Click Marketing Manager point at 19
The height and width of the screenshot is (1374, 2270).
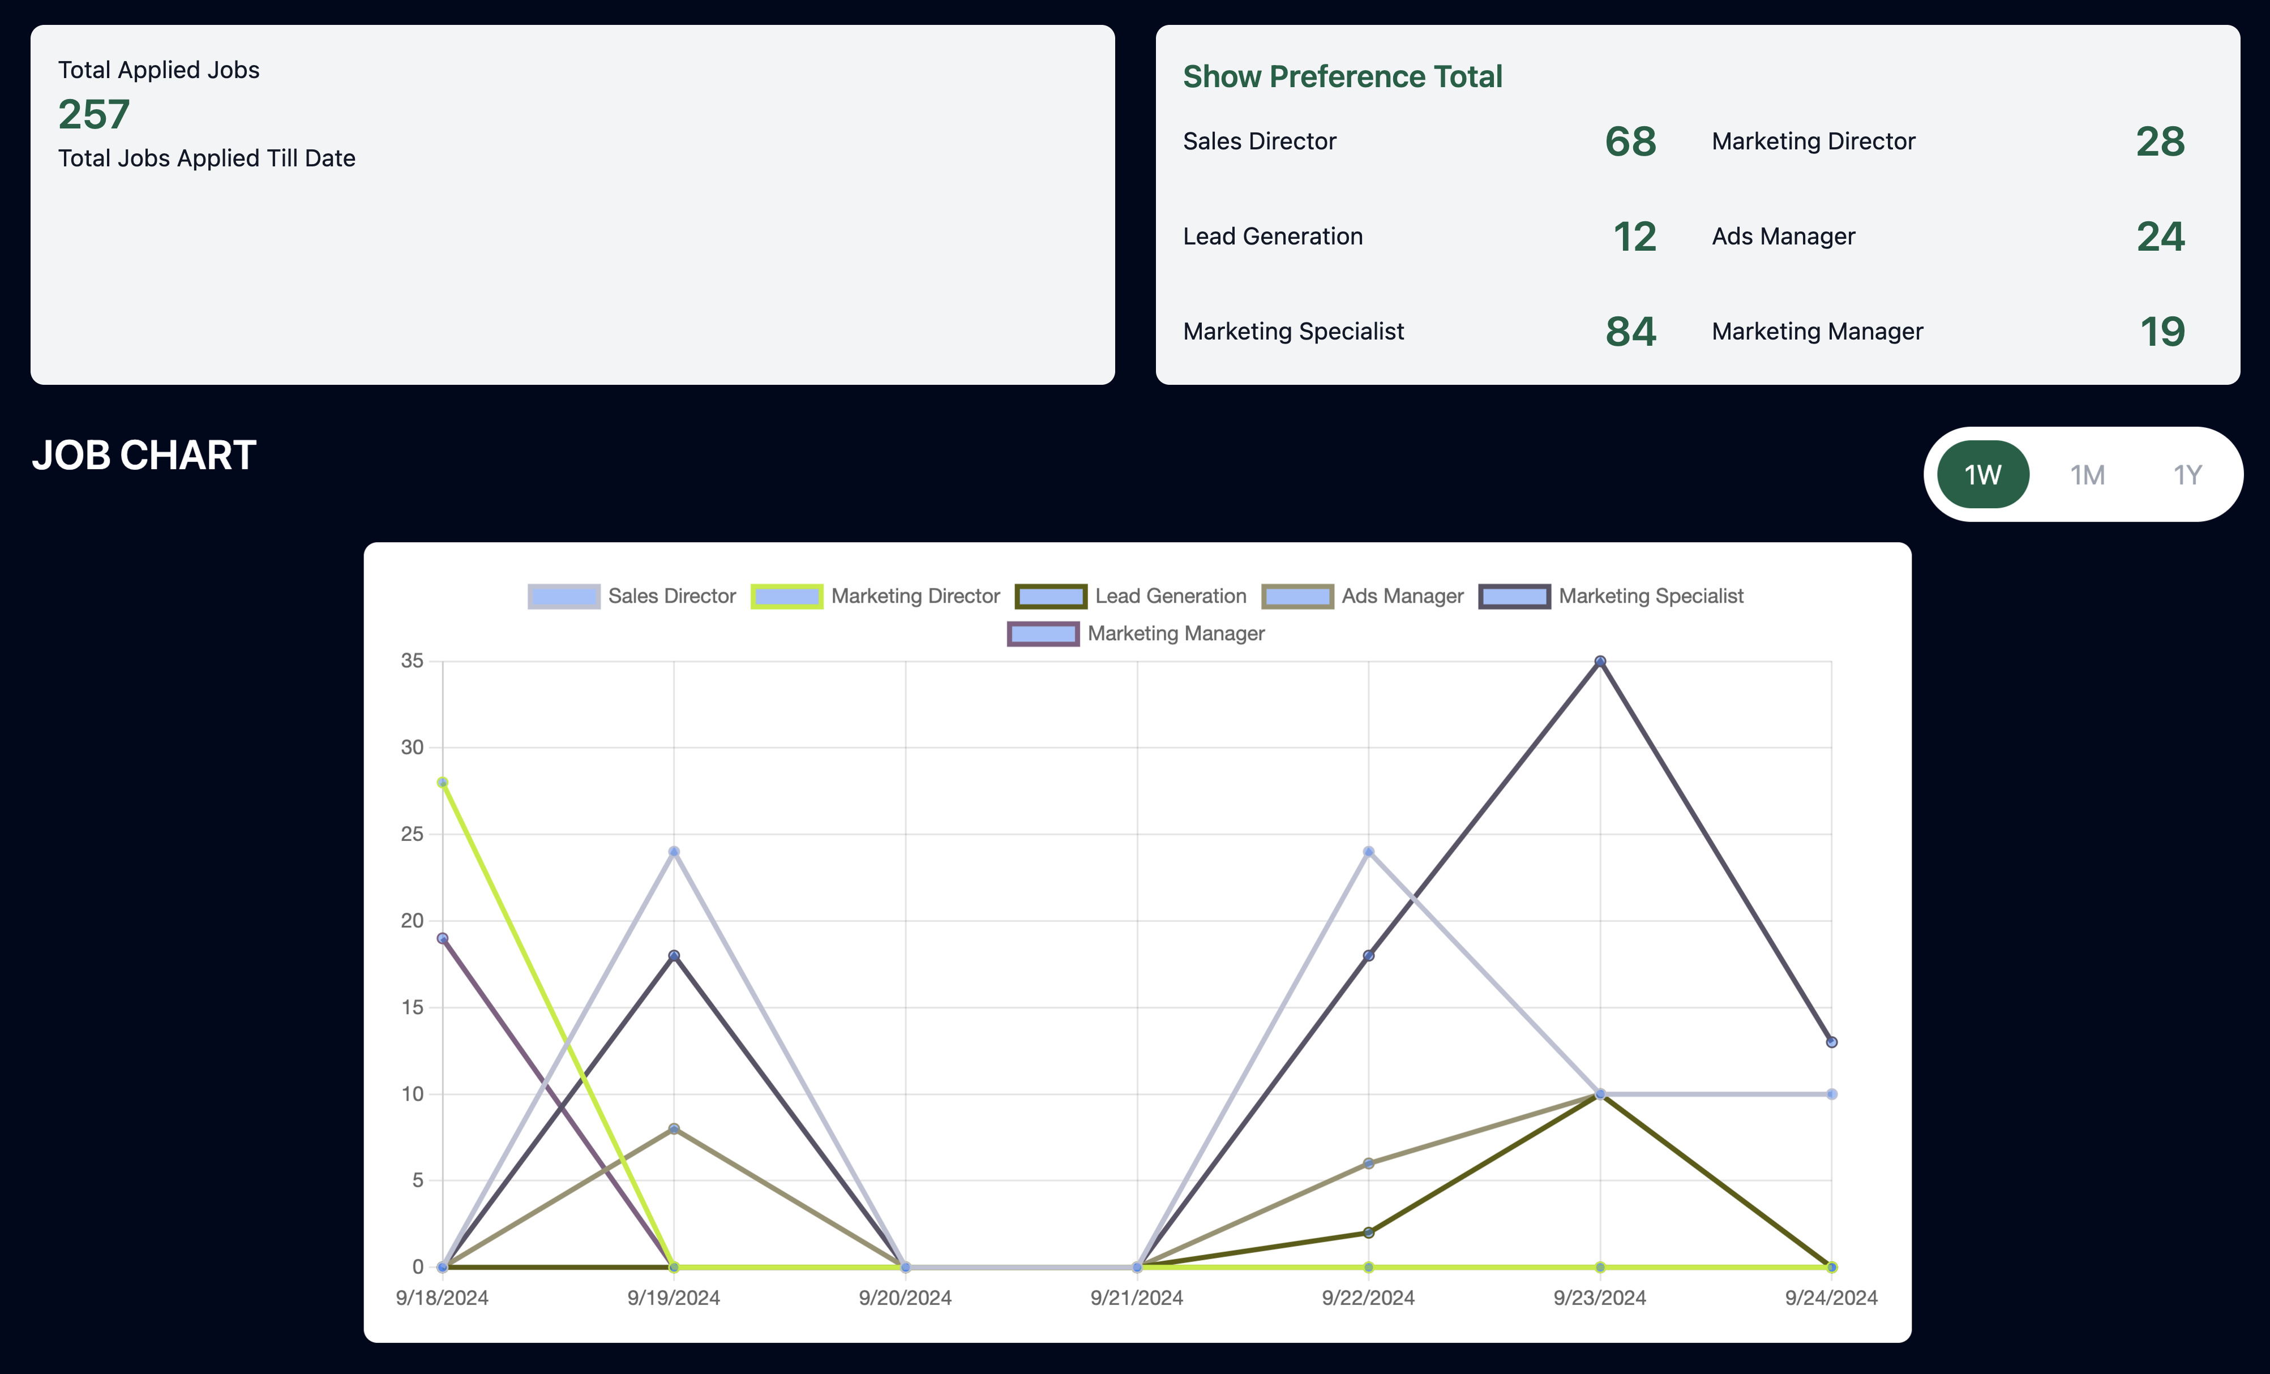pyautogui.click(x=442, y=938)
